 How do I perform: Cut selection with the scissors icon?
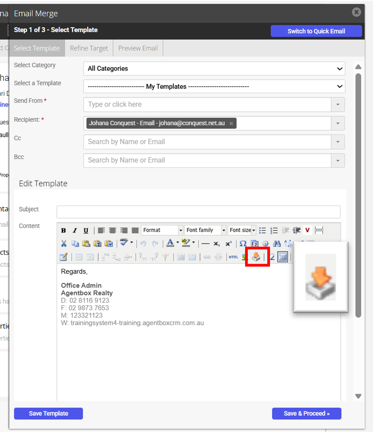[64, 244]
